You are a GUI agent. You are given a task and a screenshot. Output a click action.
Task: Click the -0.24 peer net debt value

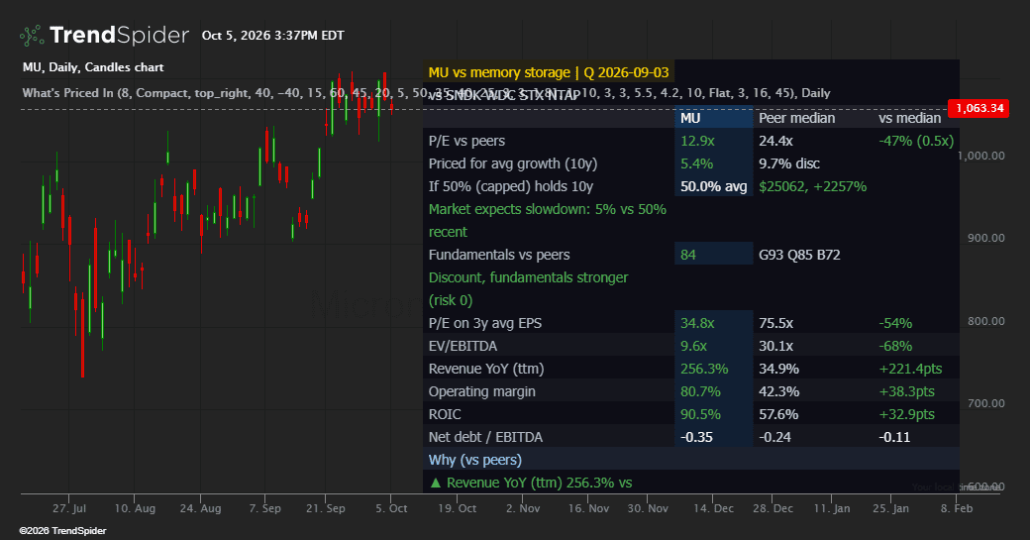775,437
